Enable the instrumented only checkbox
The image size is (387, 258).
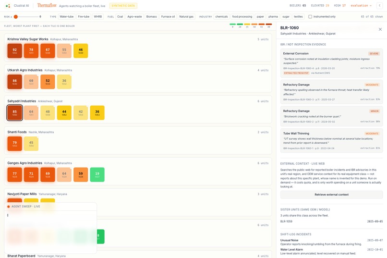click(310, 16)
